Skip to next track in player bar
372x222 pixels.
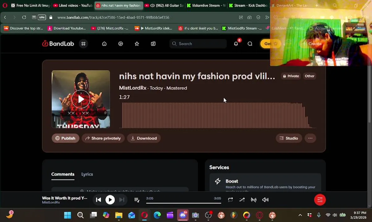[x=122, y=200]
